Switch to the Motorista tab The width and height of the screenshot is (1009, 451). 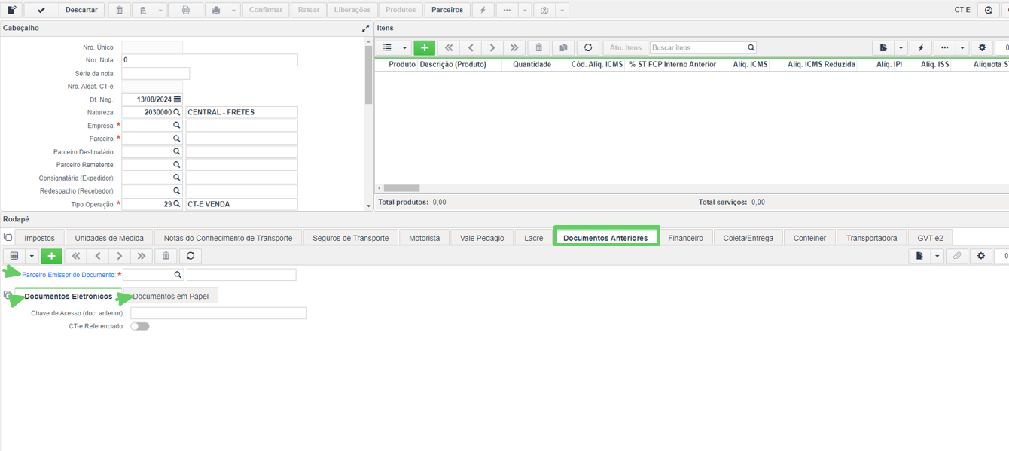coord(425,238)
